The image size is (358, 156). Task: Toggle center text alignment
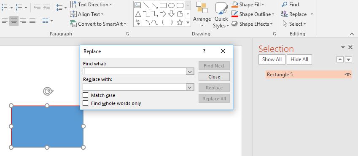(14, 21)
